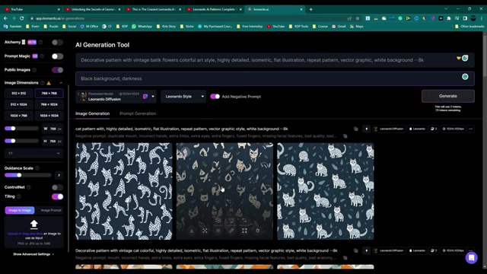The image size is (487, 274).
Task: Reload the page
Action: pyautogui.click(x=22, y=18)
